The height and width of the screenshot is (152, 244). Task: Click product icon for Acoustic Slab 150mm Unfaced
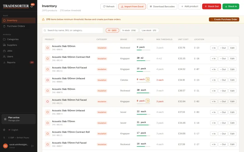click(48, 112)
